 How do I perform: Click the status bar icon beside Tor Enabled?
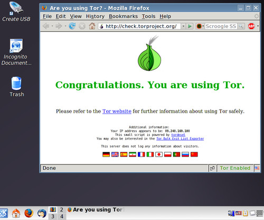pos(212,168)
